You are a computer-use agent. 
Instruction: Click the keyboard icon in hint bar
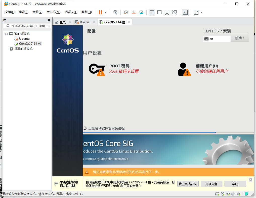point(56,184)
